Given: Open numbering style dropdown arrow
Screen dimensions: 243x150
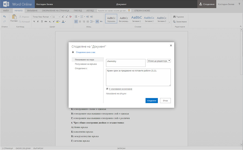Looking at the screenshot, I should tap(85, 17).
